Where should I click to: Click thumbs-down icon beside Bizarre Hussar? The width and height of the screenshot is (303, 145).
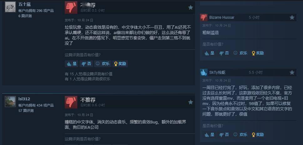click(204, 17)
